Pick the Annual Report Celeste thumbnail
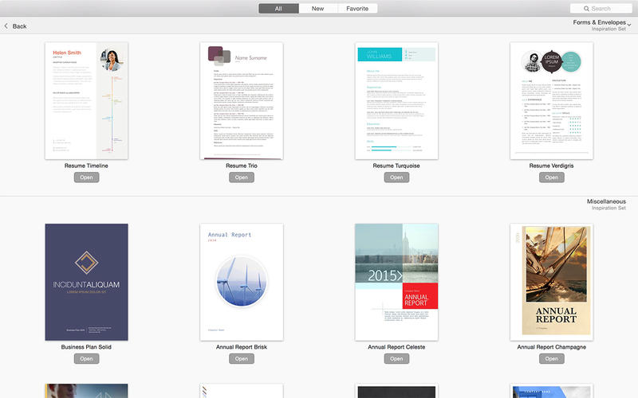This screenshot has width=638, height=398. tap(396, 282)
